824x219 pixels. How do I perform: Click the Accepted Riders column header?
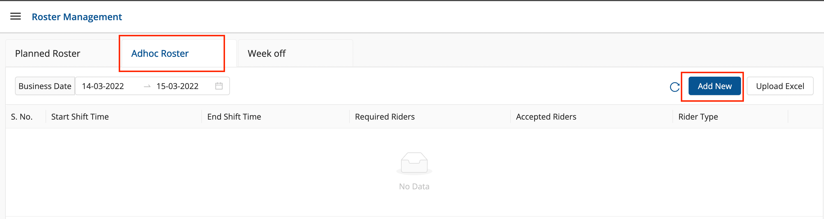546,117
